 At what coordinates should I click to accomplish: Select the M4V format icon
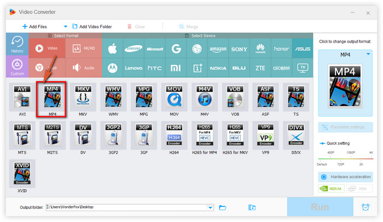tap(205, 97)
